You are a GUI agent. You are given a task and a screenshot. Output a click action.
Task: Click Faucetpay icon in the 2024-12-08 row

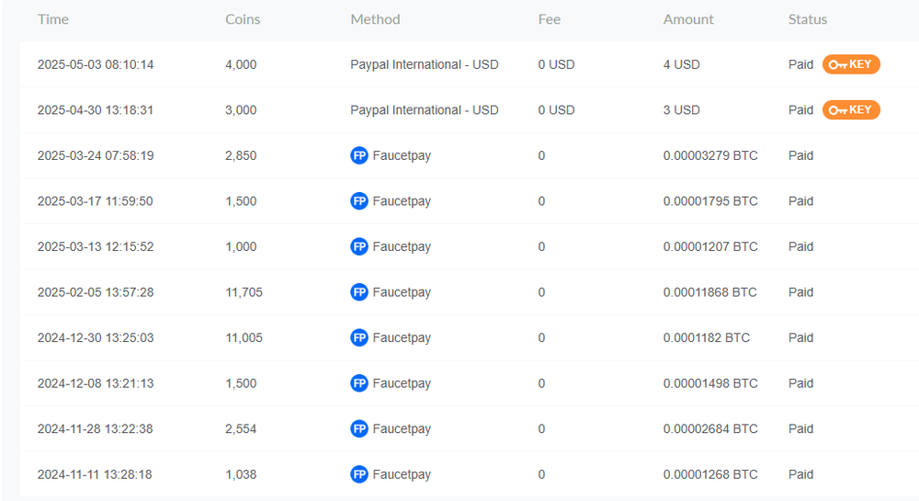(x=359, y=383)
